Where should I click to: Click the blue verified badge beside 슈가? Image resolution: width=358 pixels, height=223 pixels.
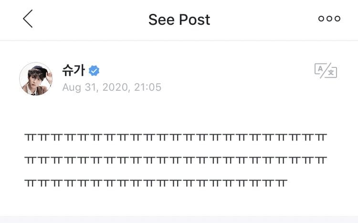[95, 71]
